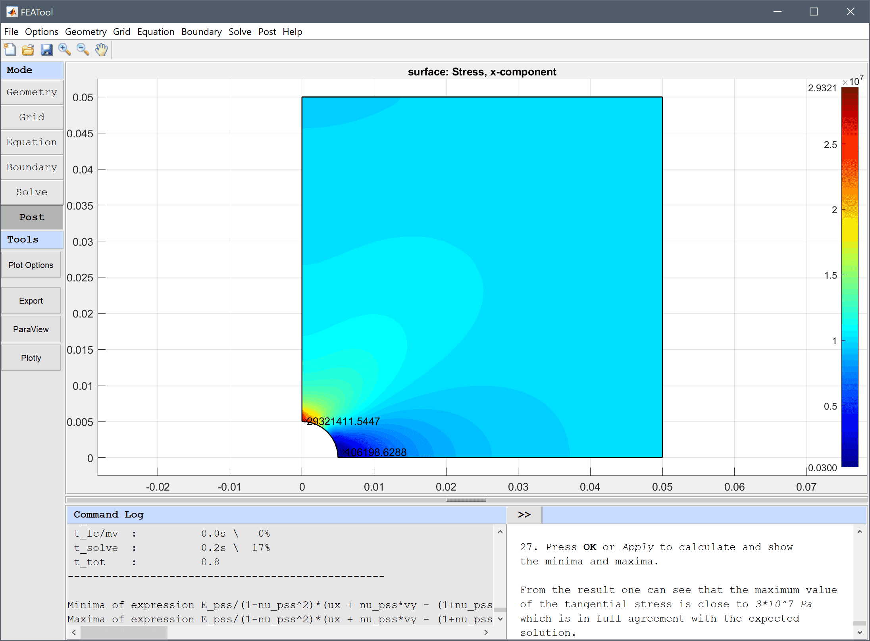Click the command log scroll up arrow
Image resolution: width=870 pixels, height=641 pixels.
500,532
